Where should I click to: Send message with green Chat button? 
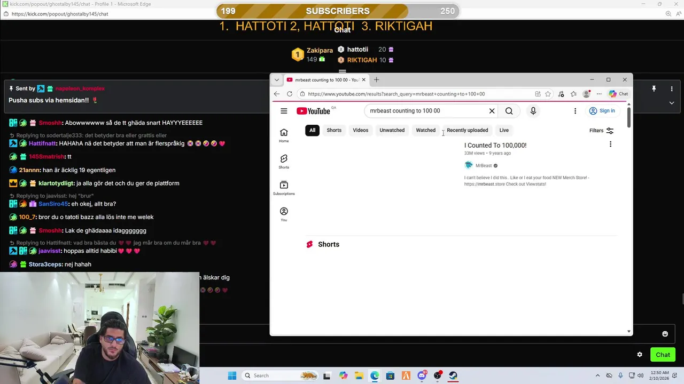[663, 355]
